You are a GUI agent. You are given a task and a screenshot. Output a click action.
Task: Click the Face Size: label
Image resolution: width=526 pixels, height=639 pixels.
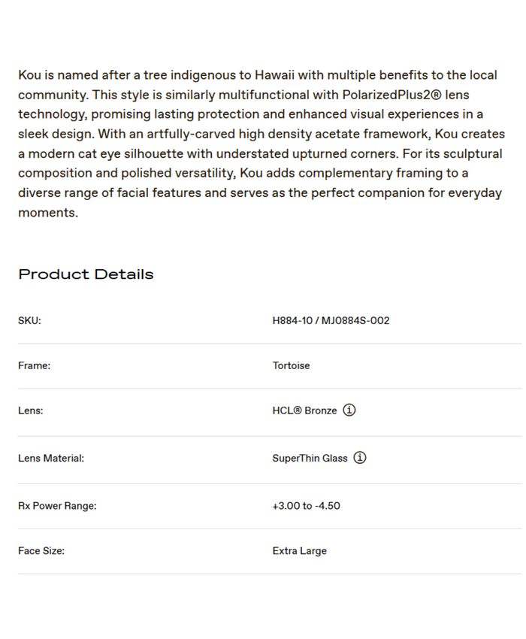point(41,551)
